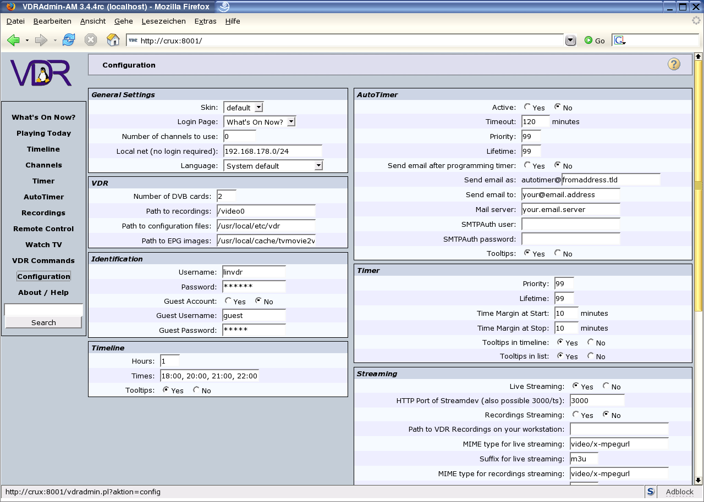Click the browser Back arrow button
Viewport: 704px width, 502px height.
(x=14, y=40)
